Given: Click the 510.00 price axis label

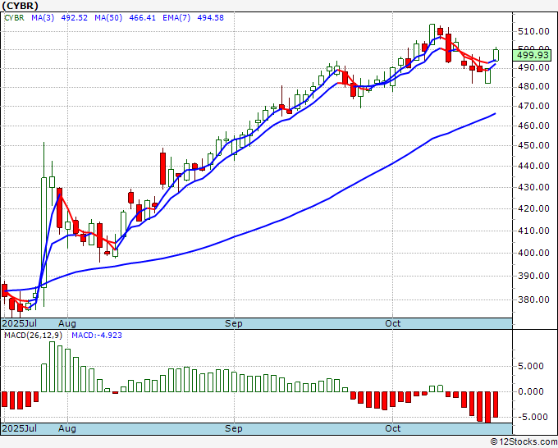Looking at the screenshot, I should tap(533, 31).
